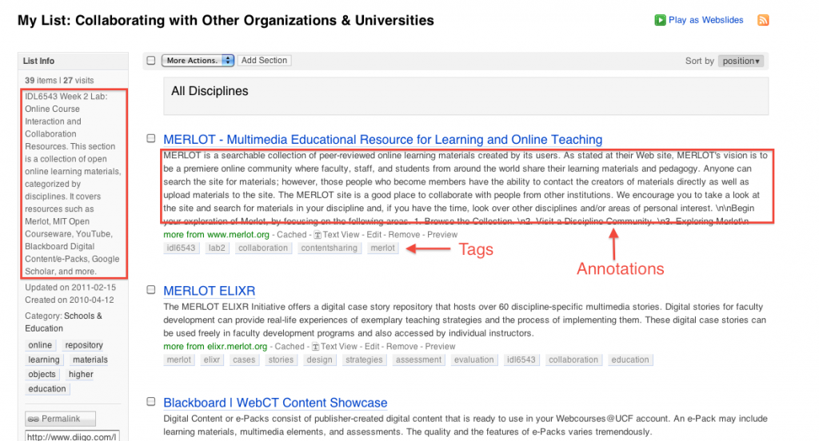Click Preview under MERLOT ELIXR entry
Screen dimensions: 819x441
pyautogui.click(x=441, y=347)
